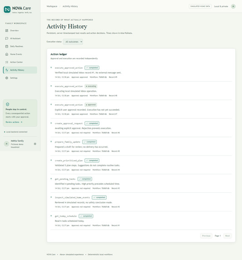Click 'Deterministic local workflows' footer text
This screenshot has width=242, height=260.
100,255
